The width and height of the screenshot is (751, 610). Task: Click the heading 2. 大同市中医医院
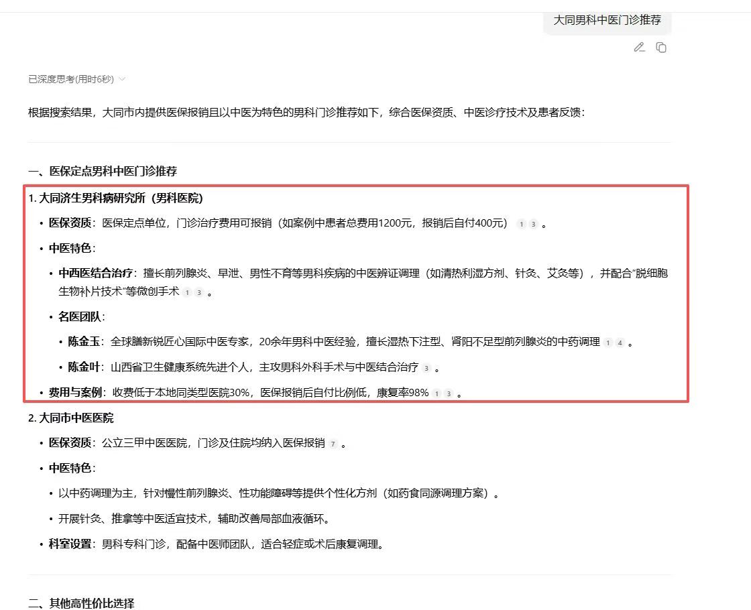(x=71, y=418)
